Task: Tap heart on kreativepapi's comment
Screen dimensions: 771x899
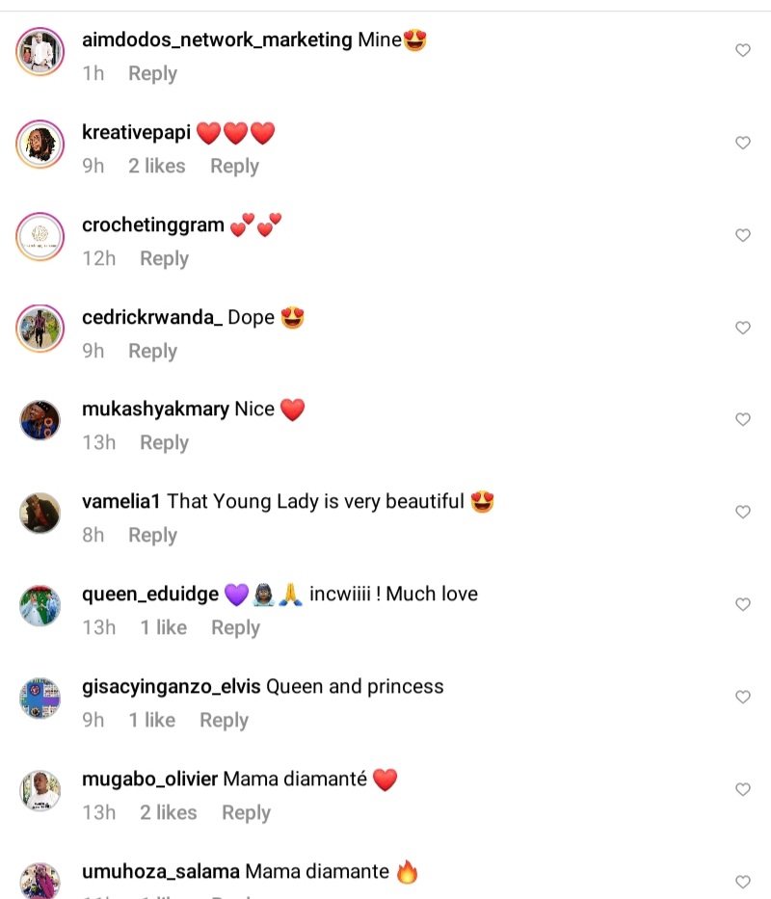Action: pyautogui.click(x=743, y=143)
